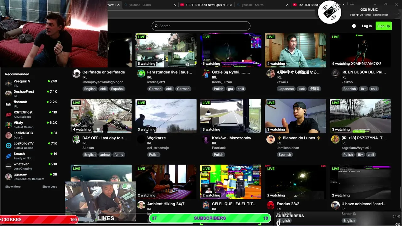
Task: Open Poorlack streamer avatar
Action: click(x=206, y=140)
